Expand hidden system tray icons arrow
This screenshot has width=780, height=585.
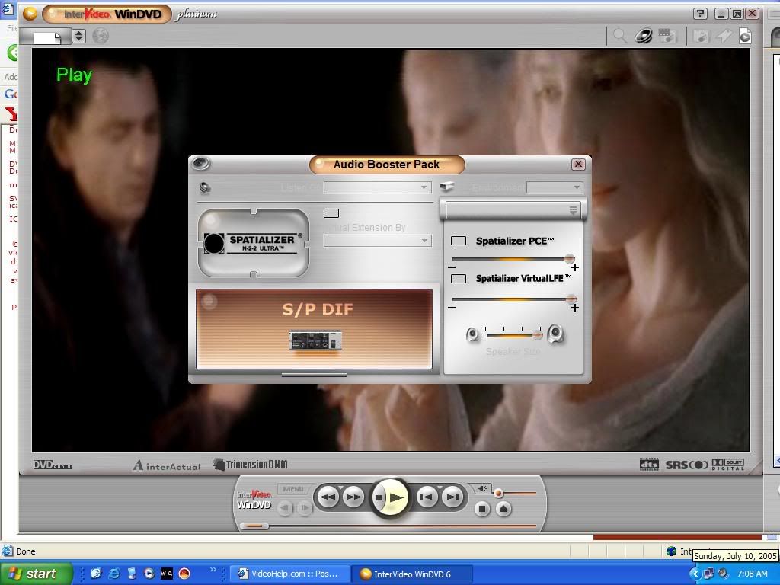point(695,574)
